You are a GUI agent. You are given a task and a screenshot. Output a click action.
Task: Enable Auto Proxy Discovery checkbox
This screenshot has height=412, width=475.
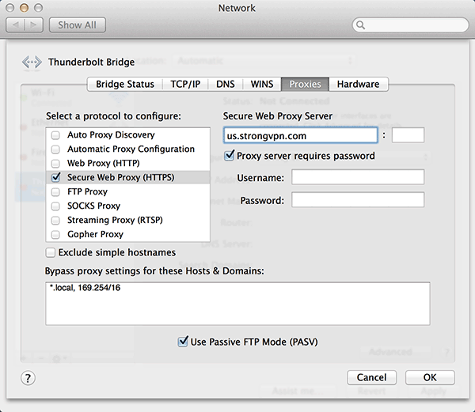(x=55, y=135)
